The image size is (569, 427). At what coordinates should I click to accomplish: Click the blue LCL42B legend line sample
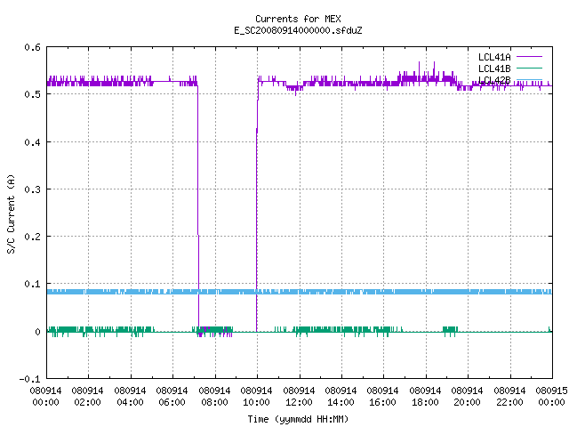529,79
